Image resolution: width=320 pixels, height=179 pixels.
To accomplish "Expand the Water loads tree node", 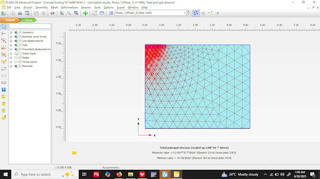I will [x=11, y=53].
